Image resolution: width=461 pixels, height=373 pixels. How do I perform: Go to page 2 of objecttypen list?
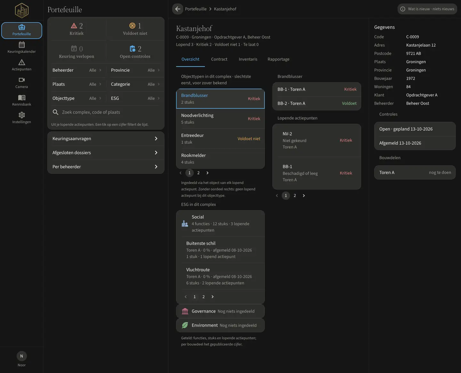click(x=198, y=173)
